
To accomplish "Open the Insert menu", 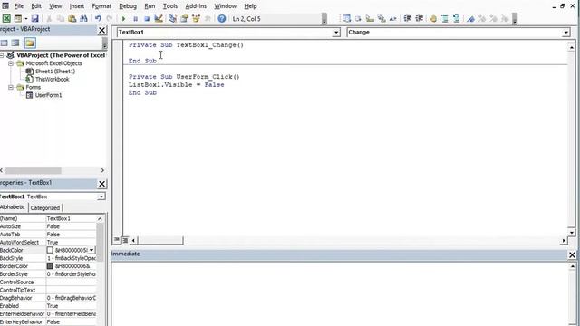I will coord(77,6).
